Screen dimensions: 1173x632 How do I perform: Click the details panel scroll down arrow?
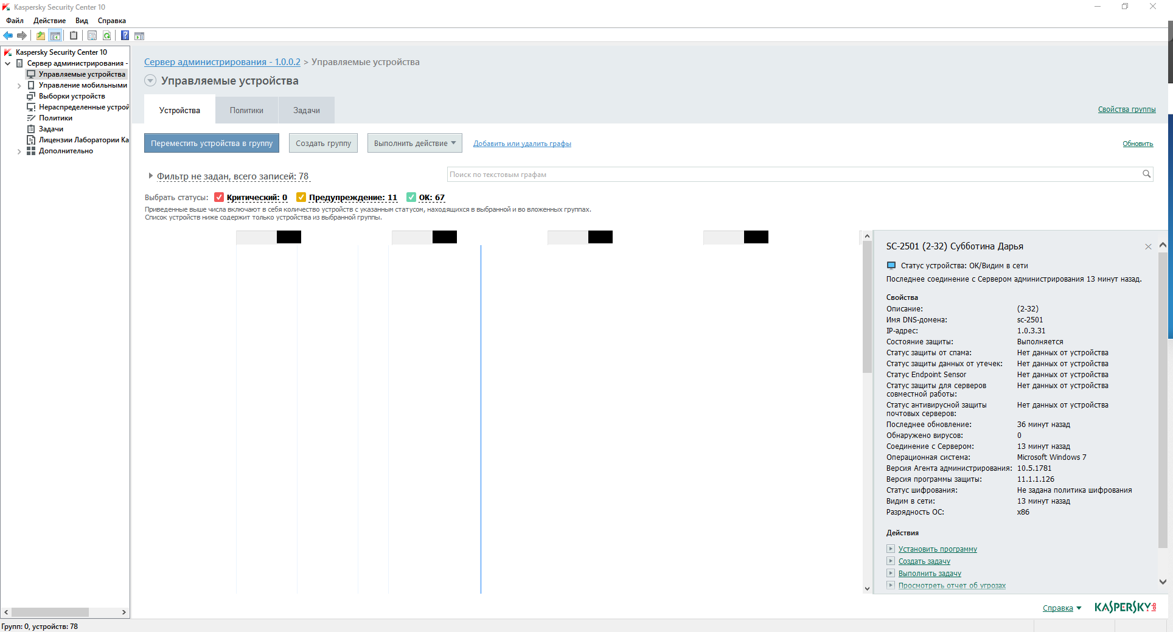[x=1163, y=582]
